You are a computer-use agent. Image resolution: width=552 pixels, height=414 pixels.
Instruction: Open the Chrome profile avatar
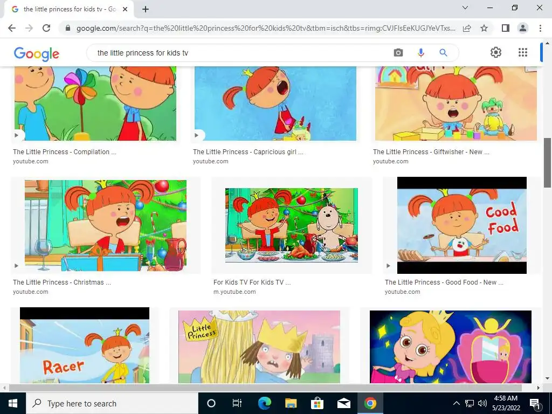(x=523, y=28)
